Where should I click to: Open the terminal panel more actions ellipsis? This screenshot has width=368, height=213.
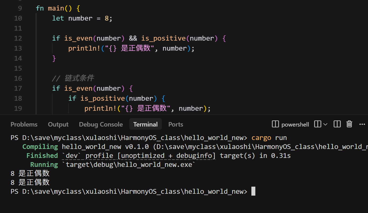[x=362, y=124]
